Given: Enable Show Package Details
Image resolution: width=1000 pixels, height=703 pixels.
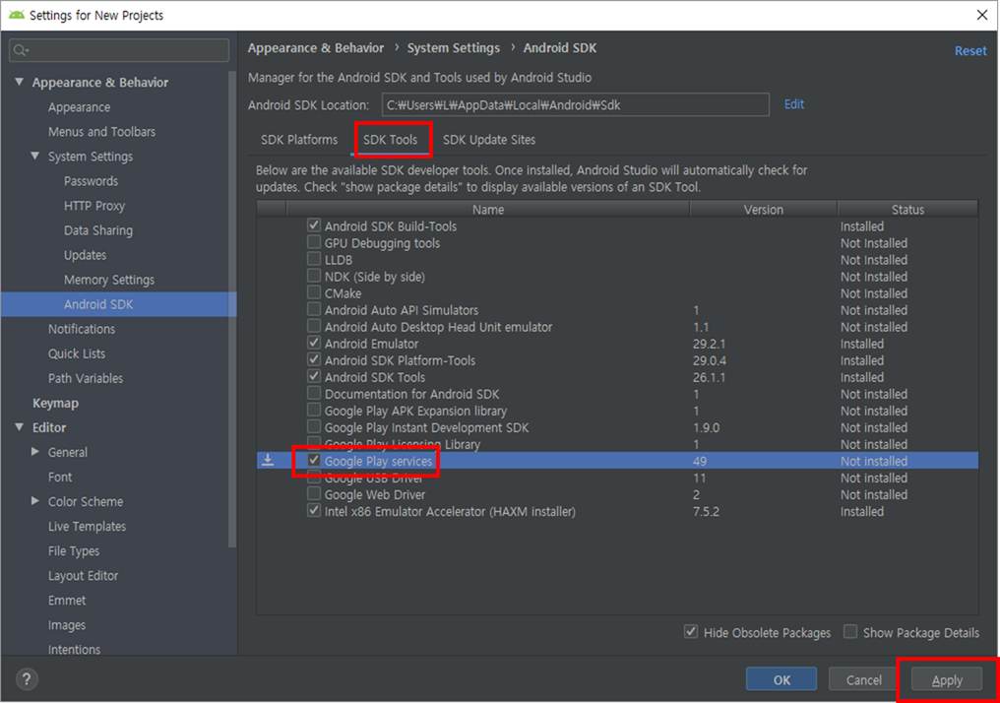Looking at the screenshot, I should 850,631.
